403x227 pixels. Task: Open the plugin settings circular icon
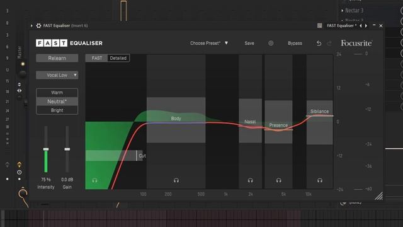271,44
